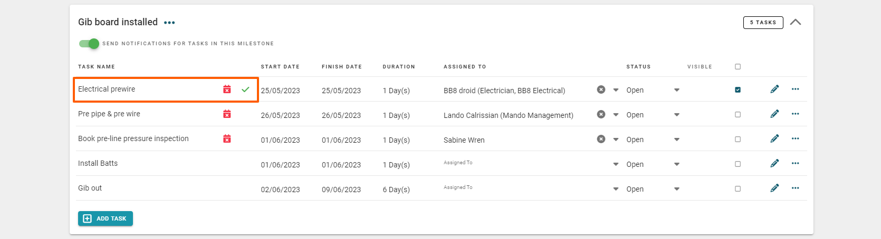The width and height of the screenshot is (881, 239).
Task: Remove BB8 droid assignee with the X icon
Action: [x=601, y=89]
